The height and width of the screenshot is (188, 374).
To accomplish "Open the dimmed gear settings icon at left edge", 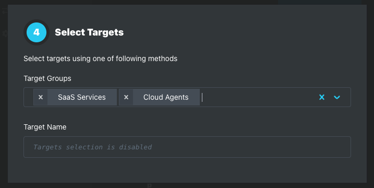I will pyautogui.click(x=5, y=33).
